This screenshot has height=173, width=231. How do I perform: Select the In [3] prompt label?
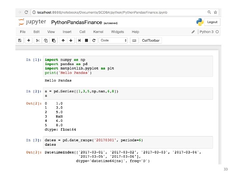[x=34, y=140]
